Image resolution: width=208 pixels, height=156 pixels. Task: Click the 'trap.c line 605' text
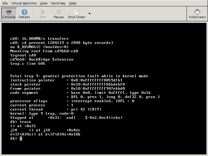pos(28,64)
